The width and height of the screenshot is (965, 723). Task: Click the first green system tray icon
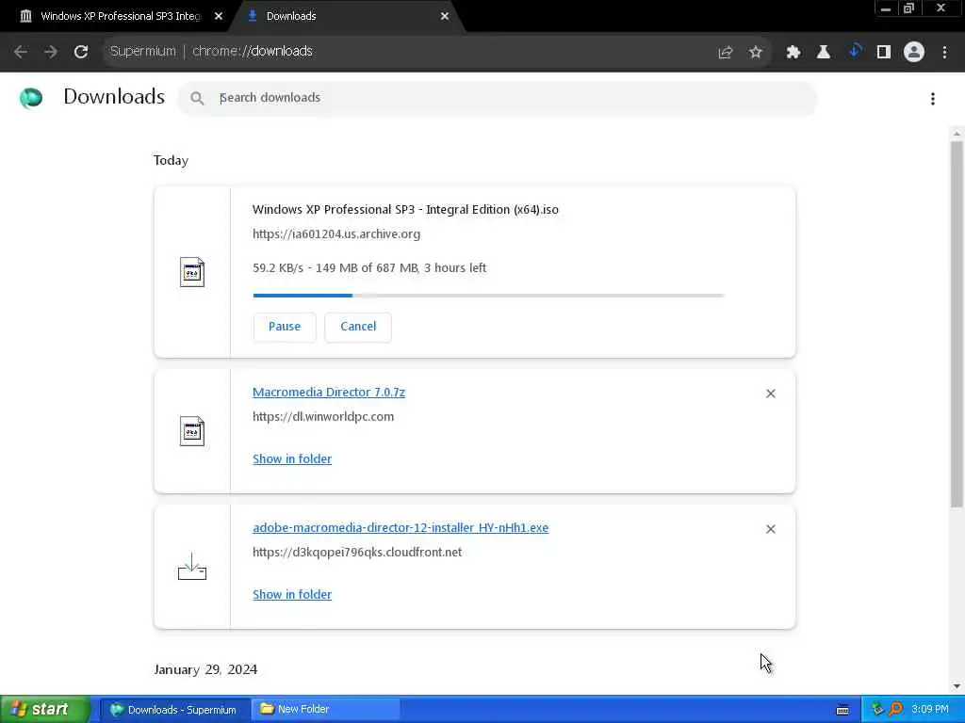tap(877, 710)
